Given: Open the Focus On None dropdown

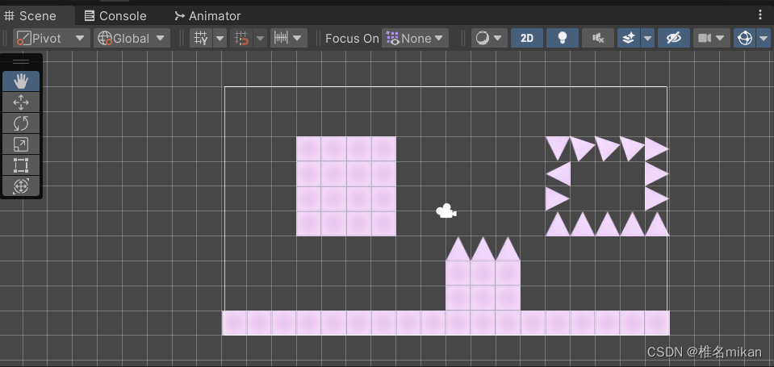Looking at the screenshot, I should click(415, 38).
